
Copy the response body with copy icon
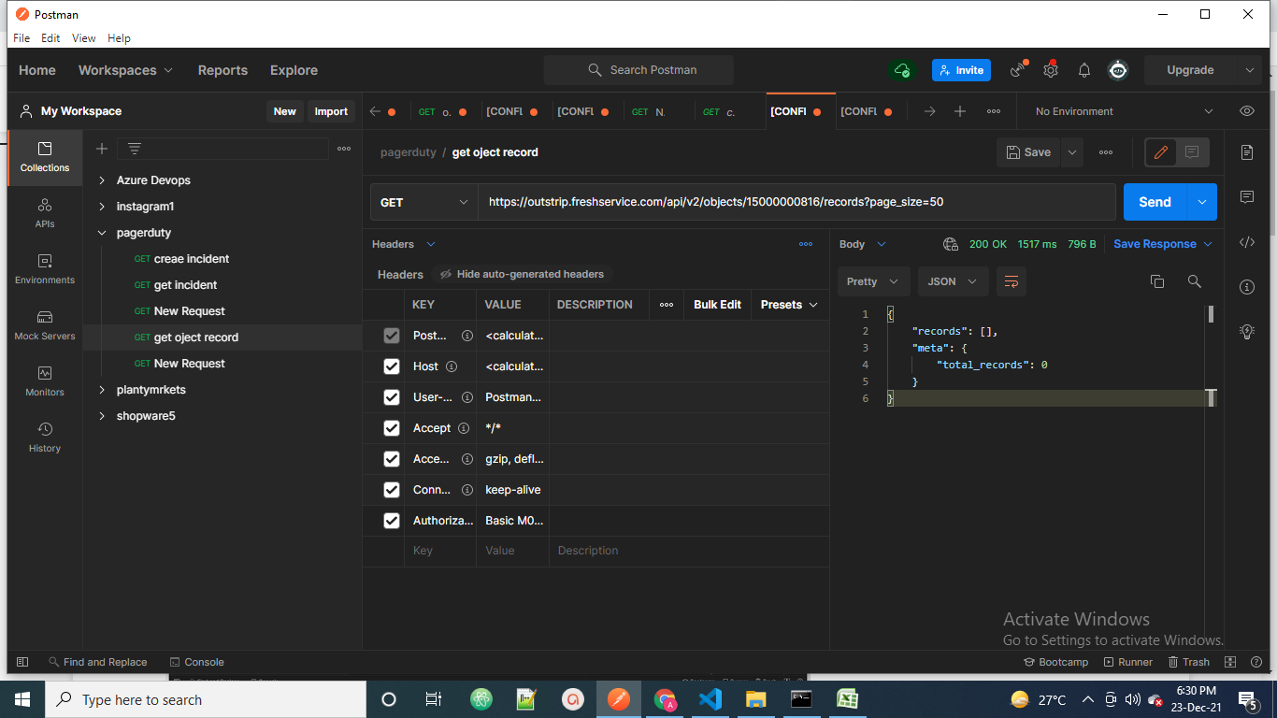[x=1157, y=281]
